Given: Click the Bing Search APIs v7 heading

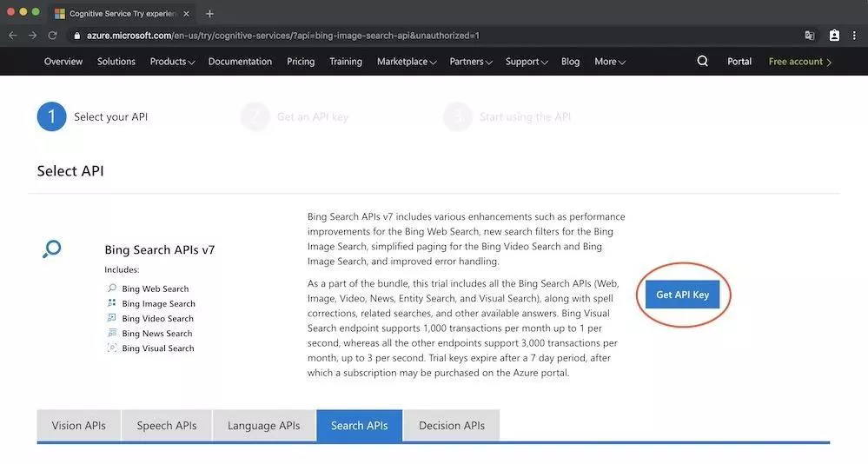Looking at the screenshot, I should [x=159, y=249].
